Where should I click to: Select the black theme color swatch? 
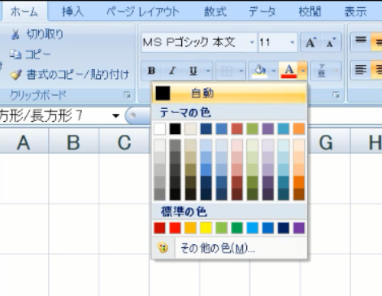(175, 128)
